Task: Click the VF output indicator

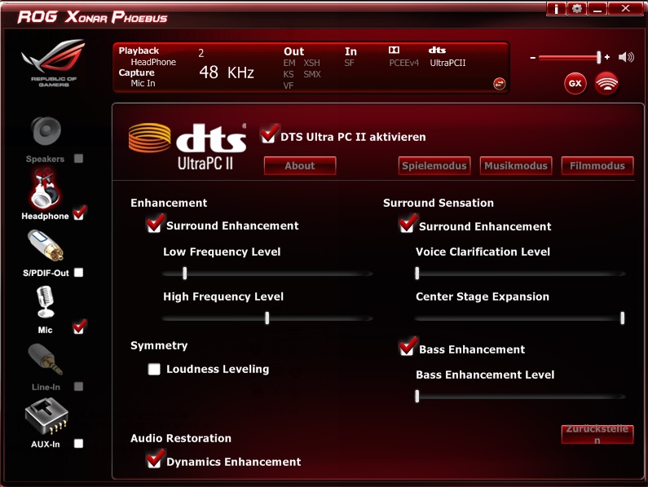Action: tap(289, 86)
